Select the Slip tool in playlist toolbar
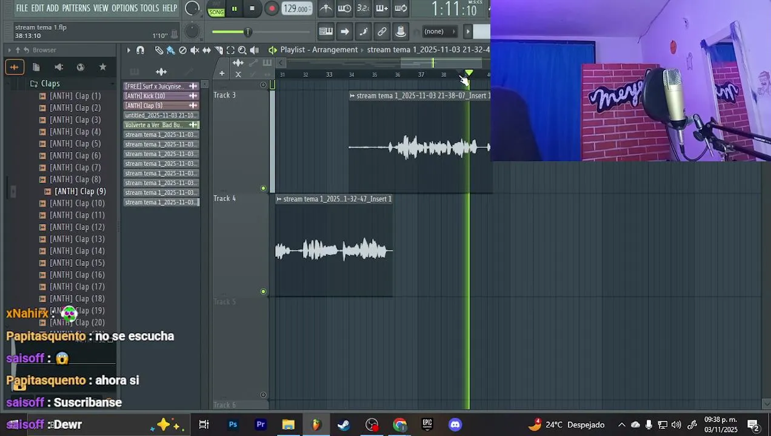 click(x=207, y=50)
